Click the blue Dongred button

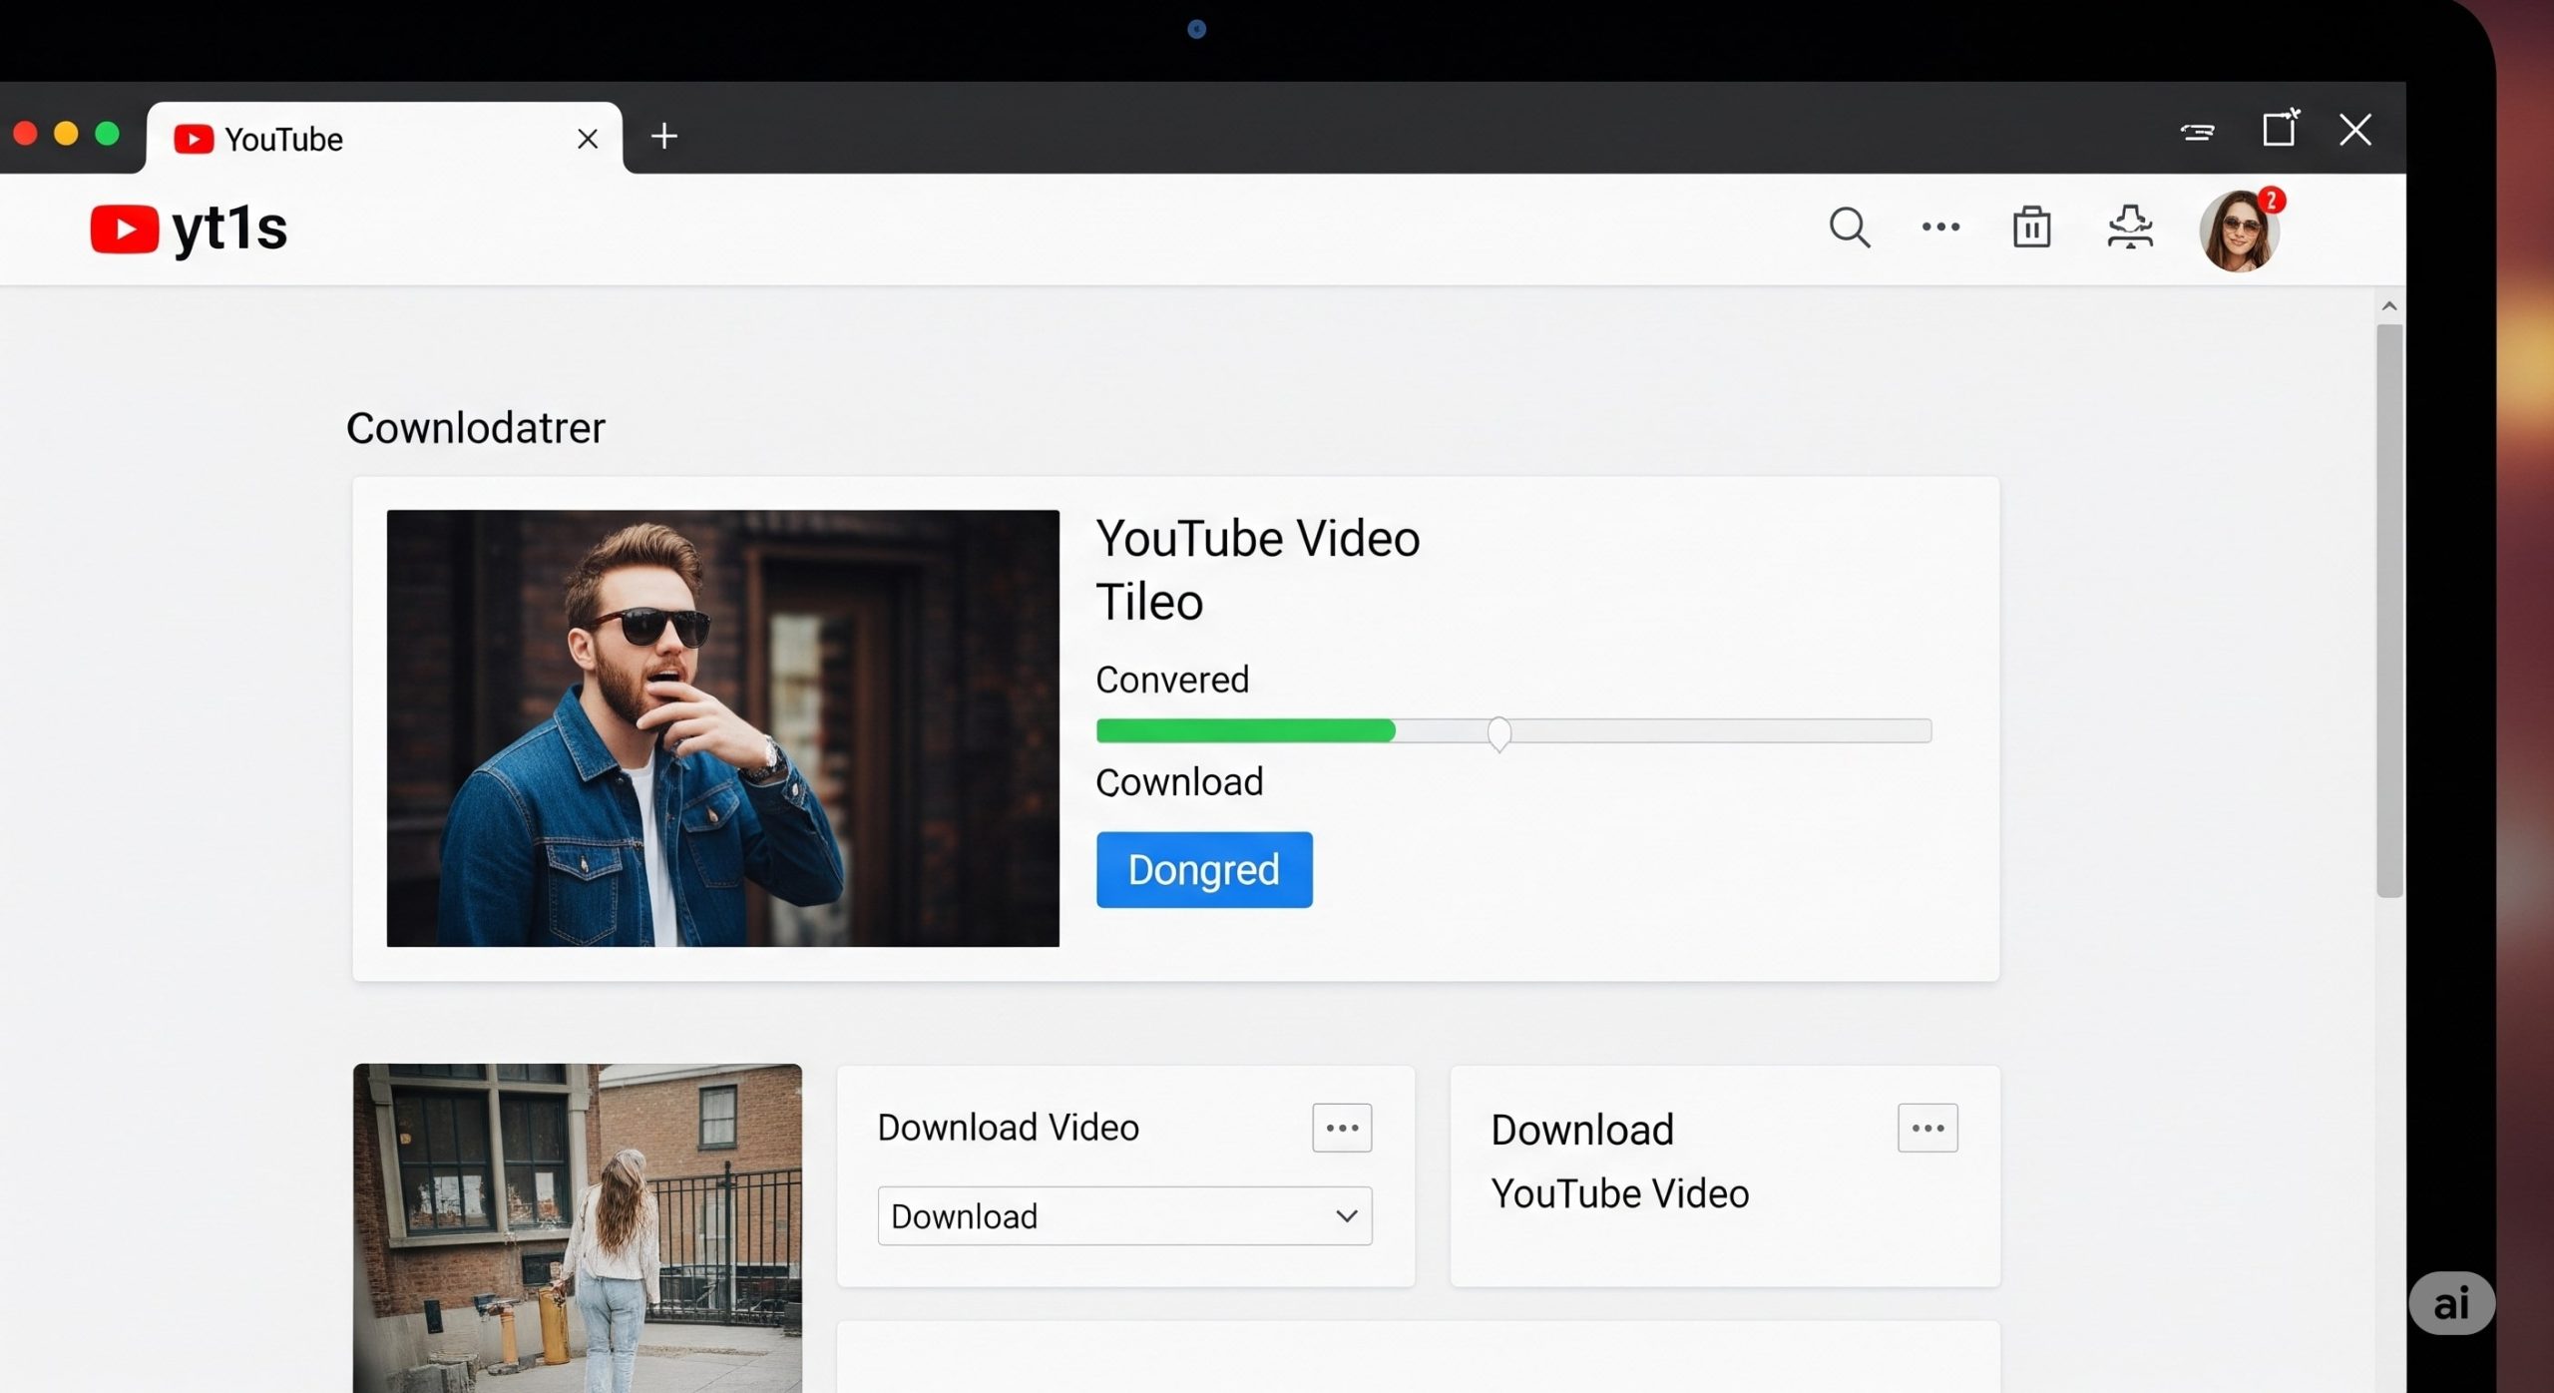click(x=1204, y=869)
